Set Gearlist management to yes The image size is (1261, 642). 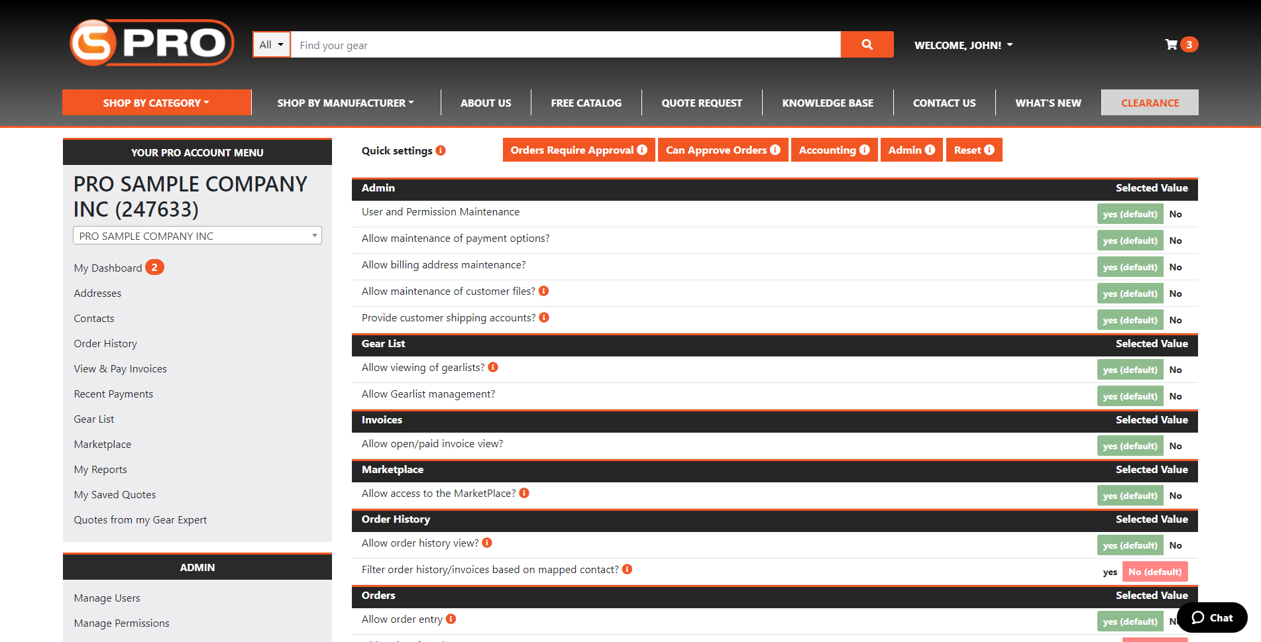pyautogui.click(x=1130, y=396)
